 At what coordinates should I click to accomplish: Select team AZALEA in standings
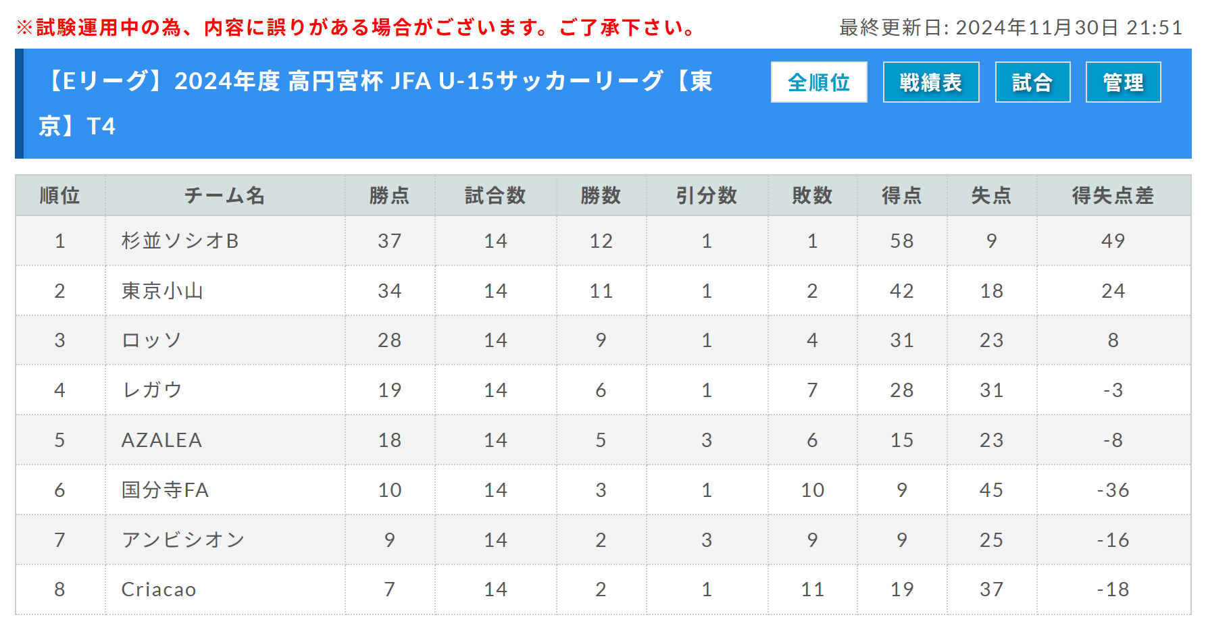(x=162, y=440)
